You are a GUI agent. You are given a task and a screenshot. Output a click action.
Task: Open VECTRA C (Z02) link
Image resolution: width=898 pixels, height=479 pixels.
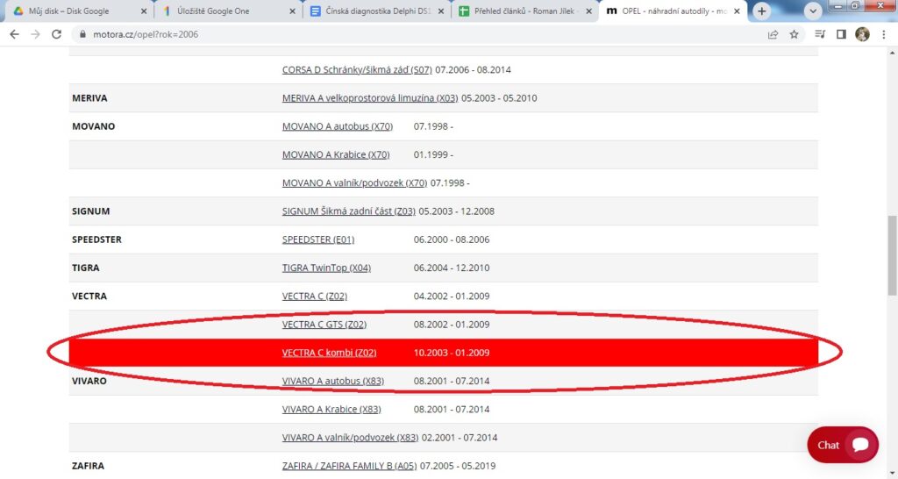click(x=315, y=297)
